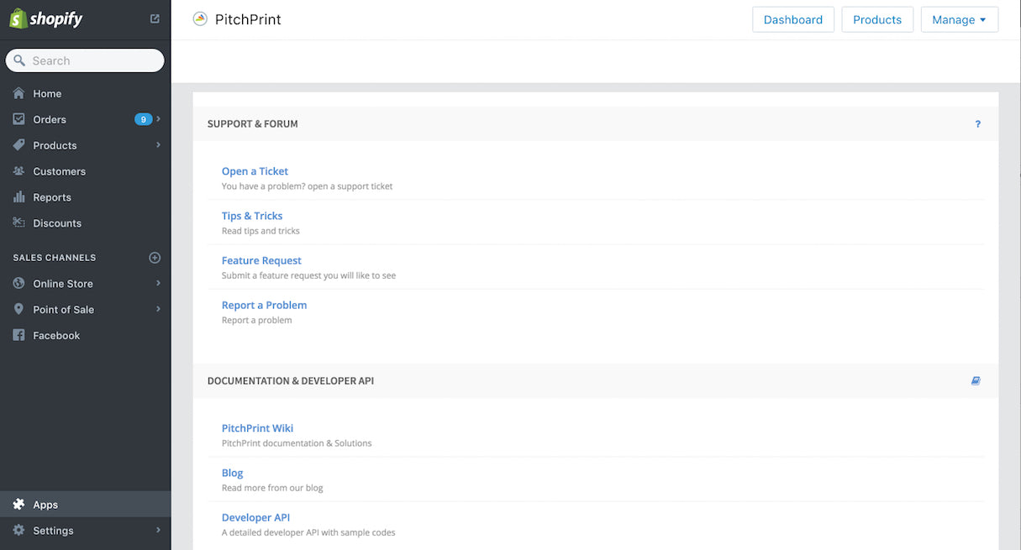Click the search magnifier icon

[x=19, y=60]
